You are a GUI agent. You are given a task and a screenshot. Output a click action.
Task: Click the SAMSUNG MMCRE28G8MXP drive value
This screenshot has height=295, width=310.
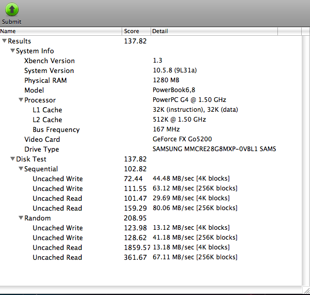point(214,149)
